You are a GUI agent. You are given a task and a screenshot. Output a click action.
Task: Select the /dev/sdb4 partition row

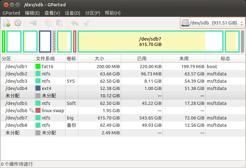(123, 88)
